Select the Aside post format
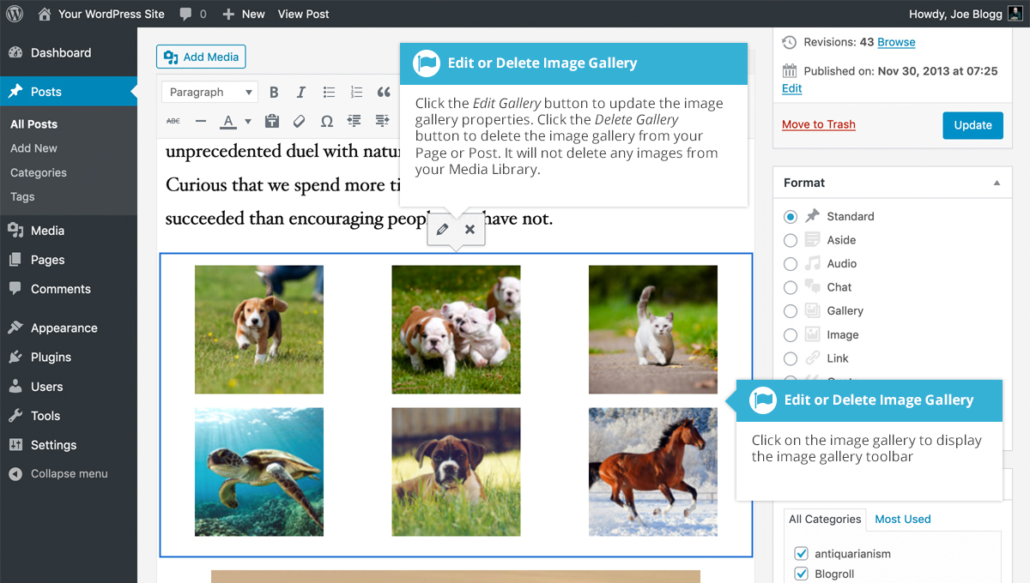This screenshot has height=583, width=1030. pyautogui.click(x=790, y=240)
